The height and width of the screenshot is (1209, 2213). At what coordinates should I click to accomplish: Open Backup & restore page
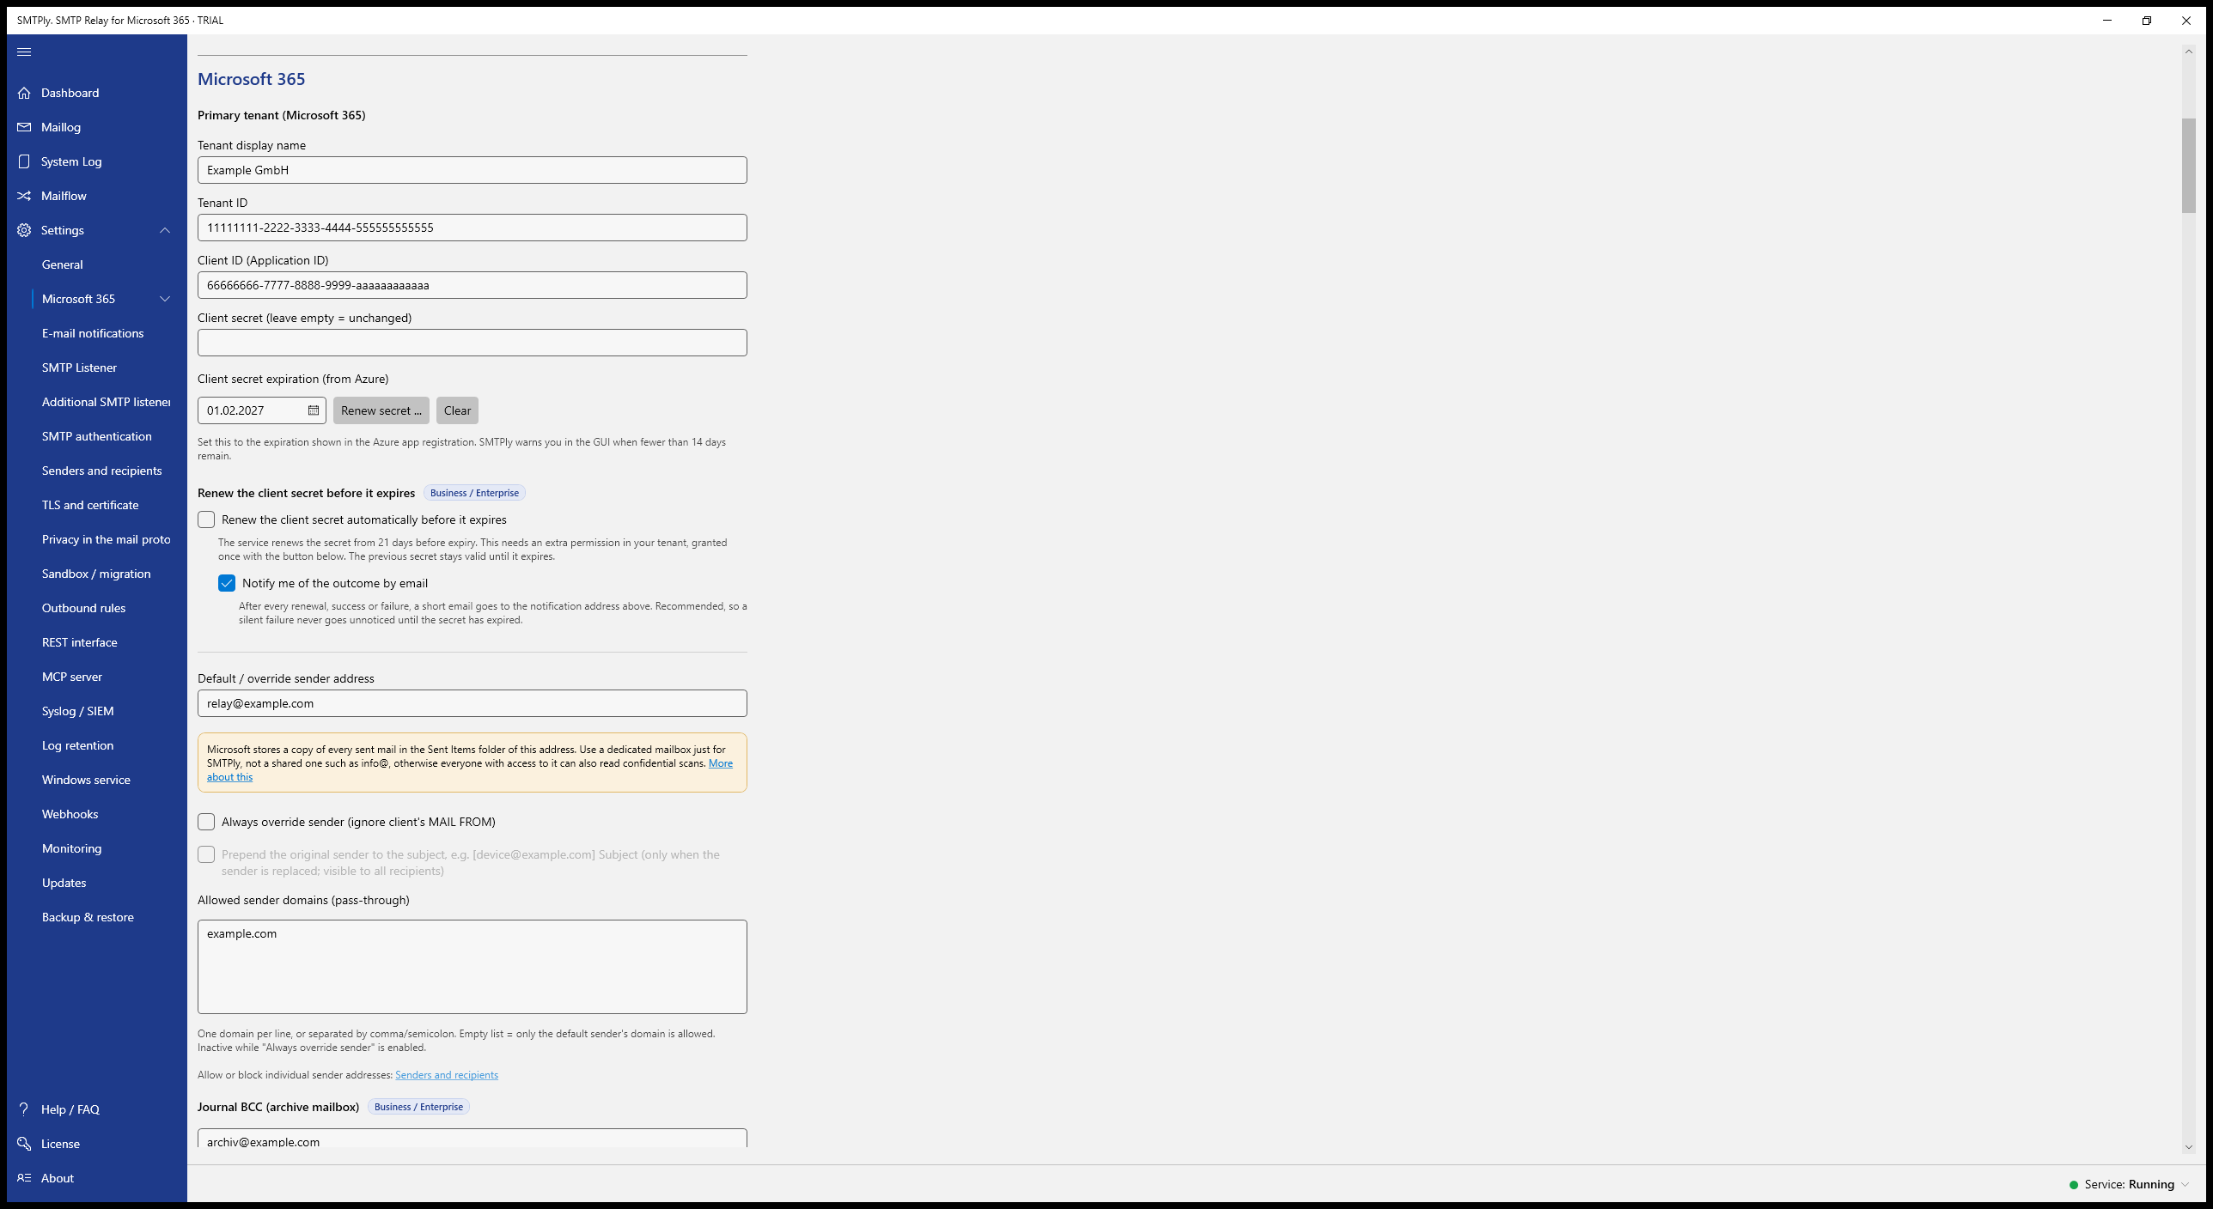click(x=88, y=917)
